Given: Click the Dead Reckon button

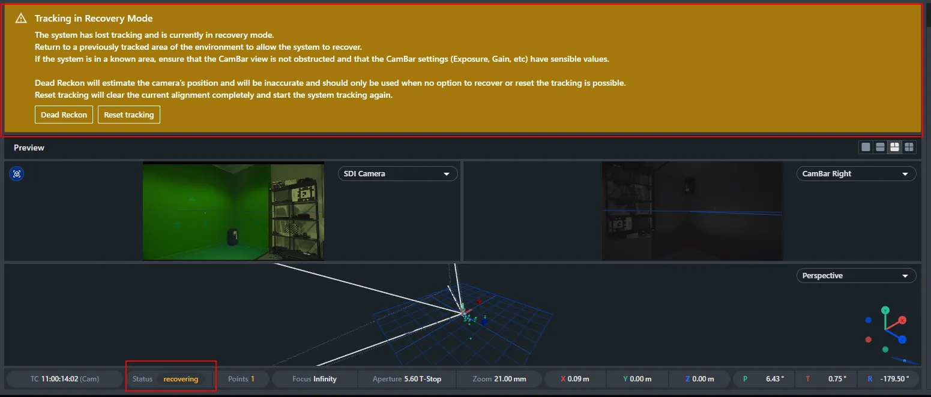Looking at the screenshot, I should (x=64, y=115).
